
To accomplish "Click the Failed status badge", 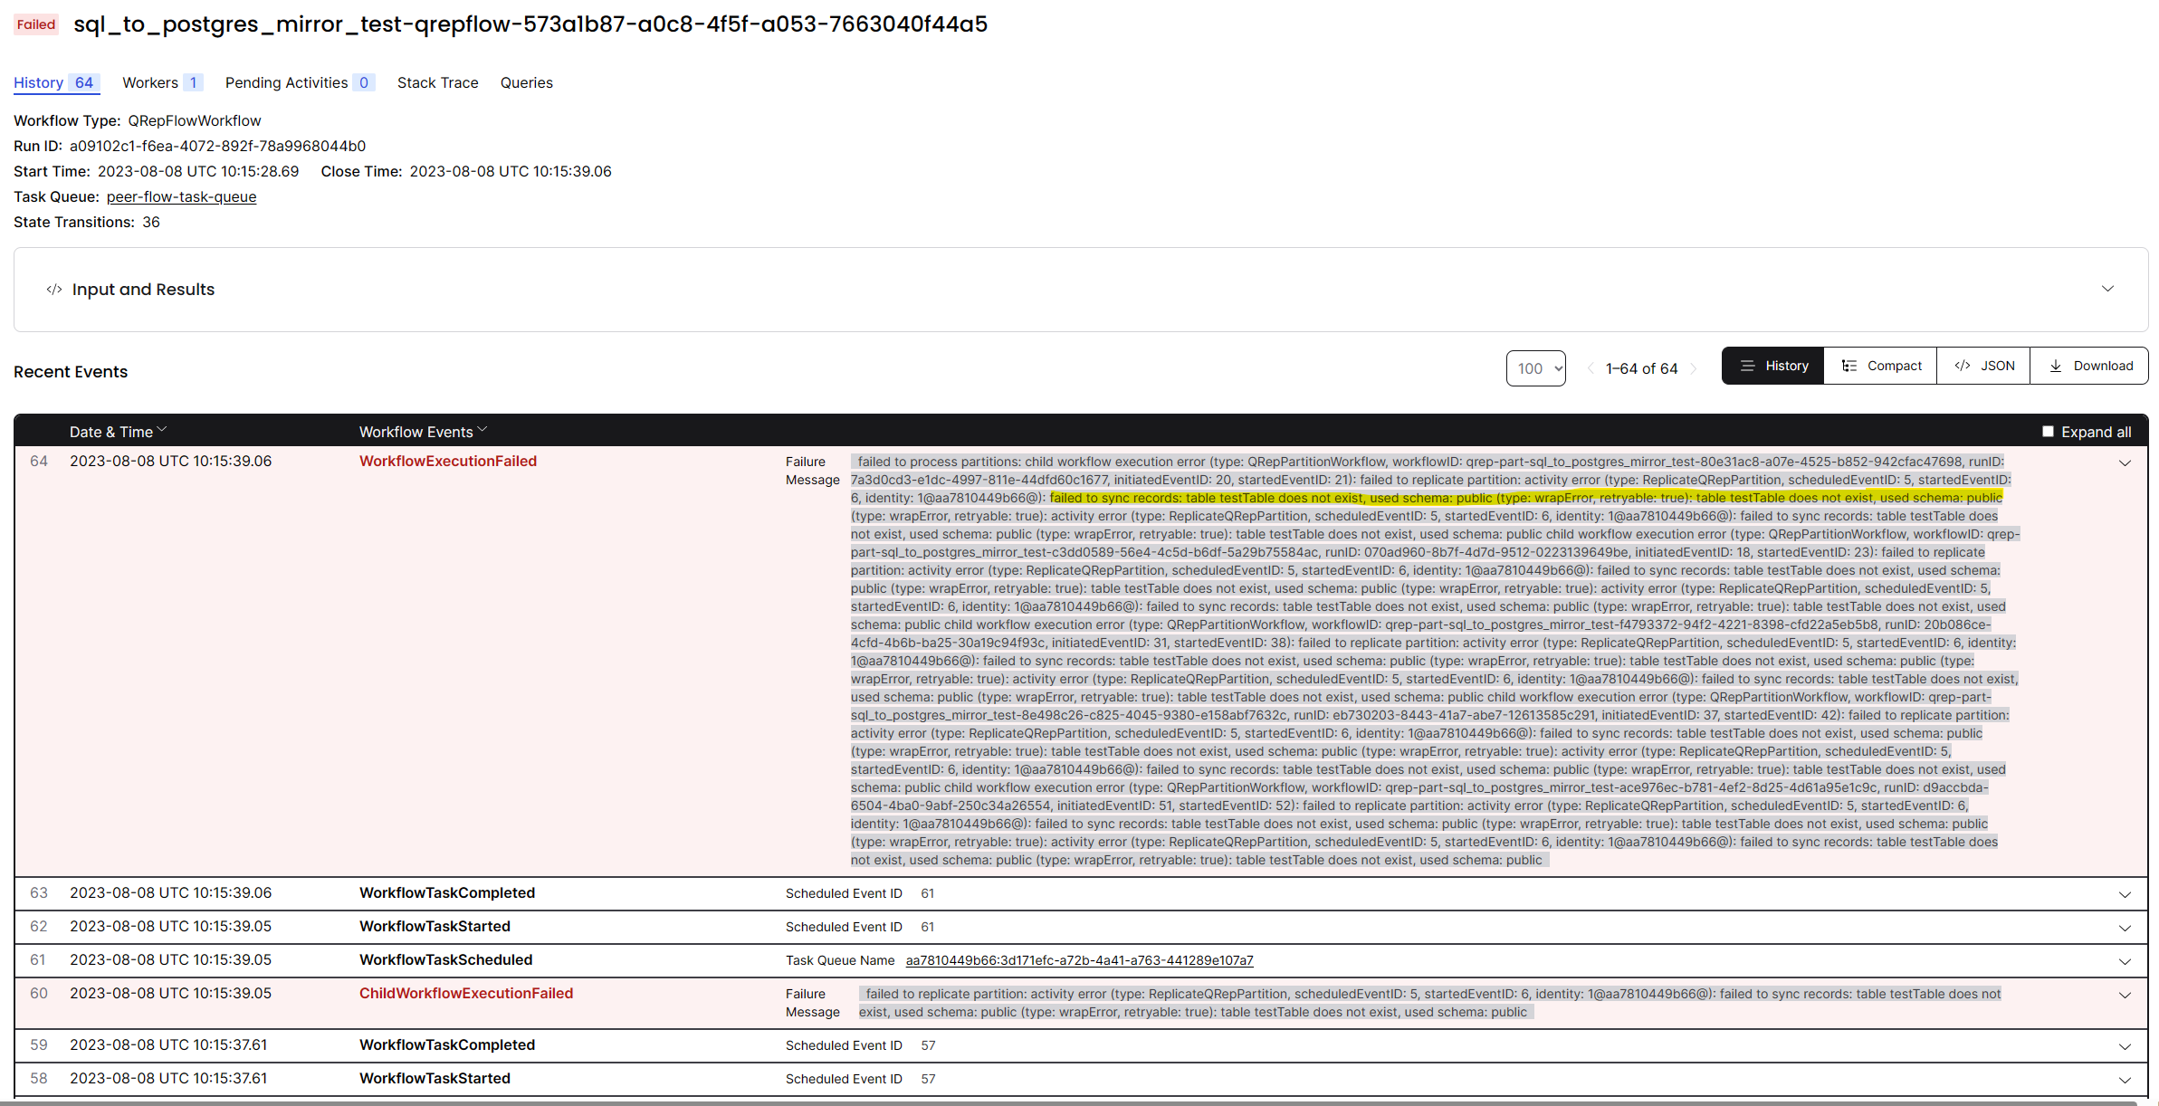I will tap(36, 24).
